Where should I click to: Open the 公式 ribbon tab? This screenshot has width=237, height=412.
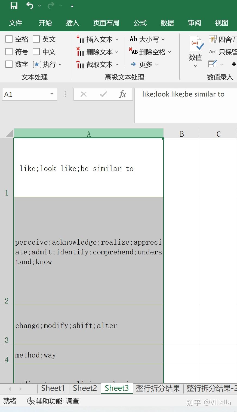pos(140,23)
